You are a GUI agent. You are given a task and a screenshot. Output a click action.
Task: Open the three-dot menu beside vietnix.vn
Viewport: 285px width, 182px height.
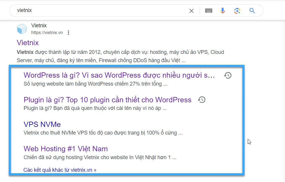(x=68, y=33)
